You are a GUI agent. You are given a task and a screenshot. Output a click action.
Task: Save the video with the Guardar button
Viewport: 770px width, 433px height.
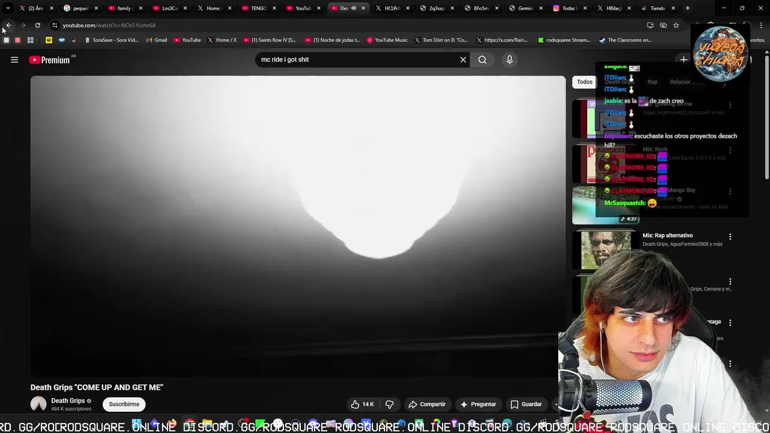click(x=526, y=404)
